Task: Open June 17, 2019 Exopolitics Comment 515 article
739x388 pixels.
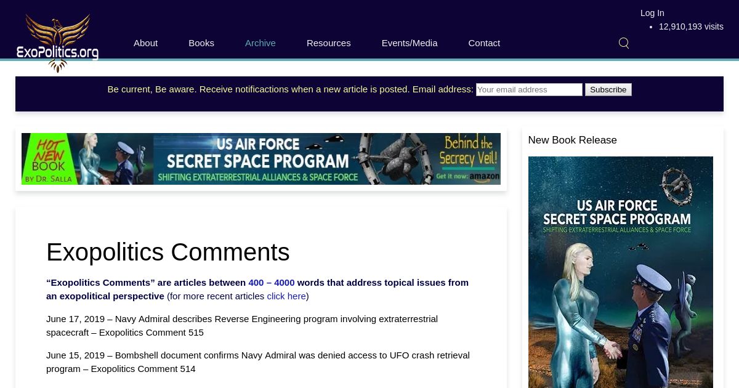Action: (x=242, y=326)
